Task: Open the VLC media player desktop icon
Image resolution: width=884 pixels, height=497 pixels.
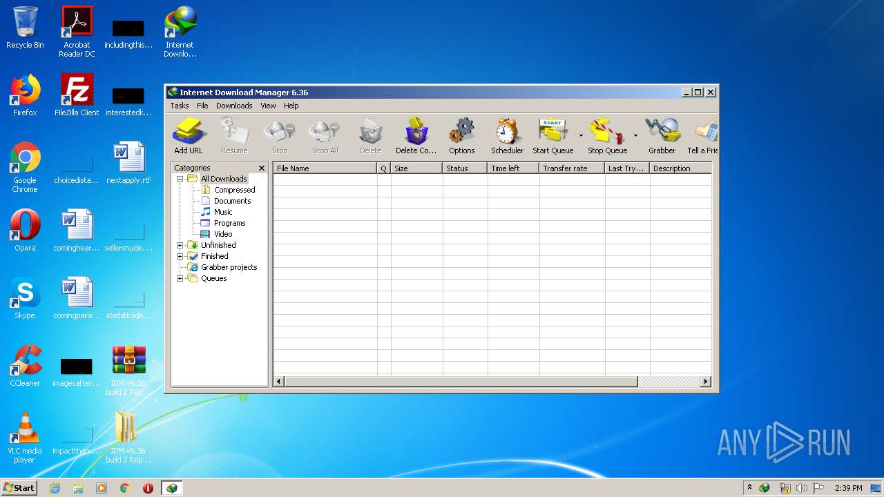Action: coord(25,438)
